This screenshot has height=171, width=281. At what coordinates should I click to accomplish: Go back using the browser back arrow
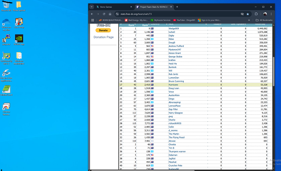click(x=92, y=14)
